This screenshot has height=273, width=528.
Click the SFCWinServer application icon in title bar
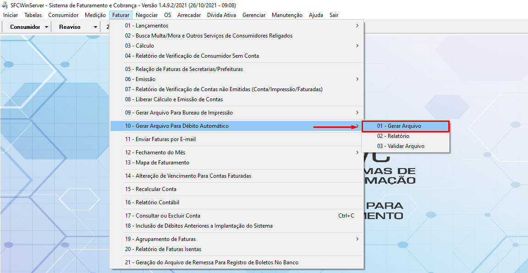point(5,5)
